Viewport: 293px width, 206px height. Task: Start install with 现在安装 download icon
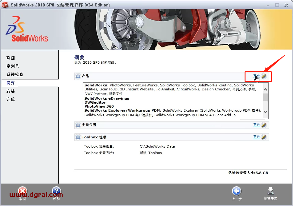(270, 191)
